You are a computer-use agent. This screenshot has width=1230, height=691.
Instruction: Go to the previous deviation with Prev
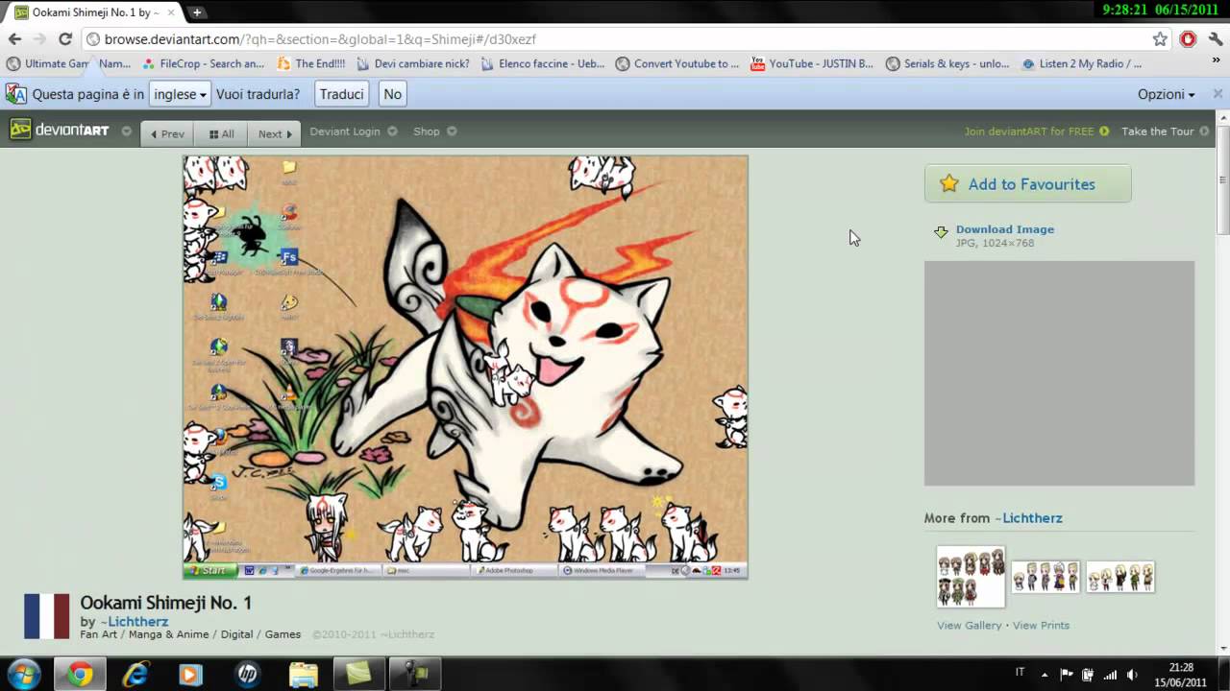coord(167,133)
